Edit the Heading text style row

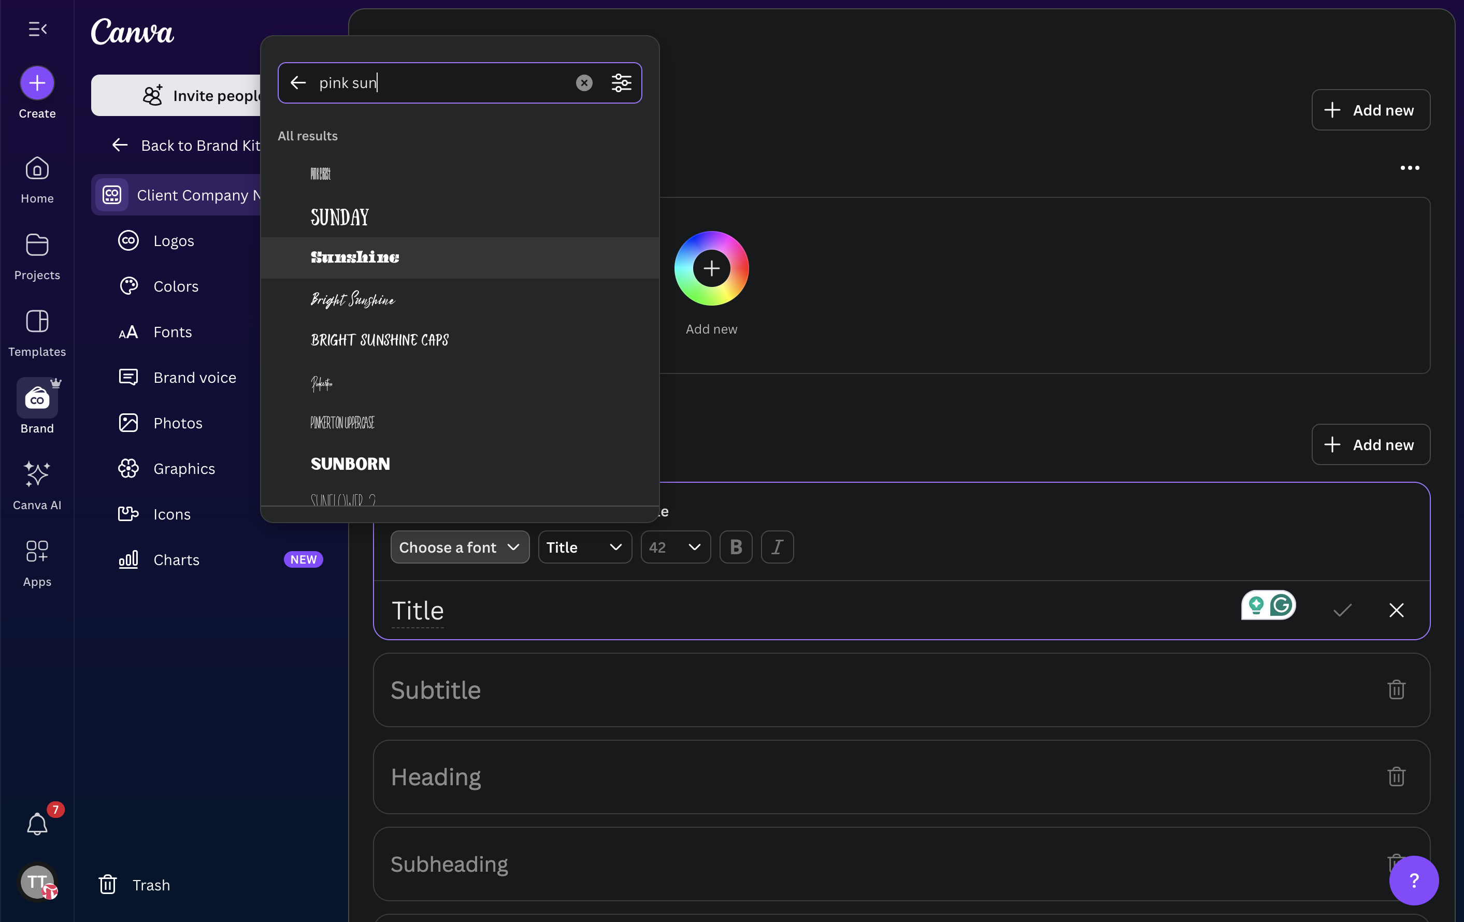[x=901, y=777]
